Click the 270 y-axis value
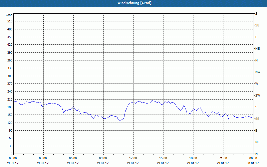Screen dimensions: 267x167 click(x=10, y=84)
